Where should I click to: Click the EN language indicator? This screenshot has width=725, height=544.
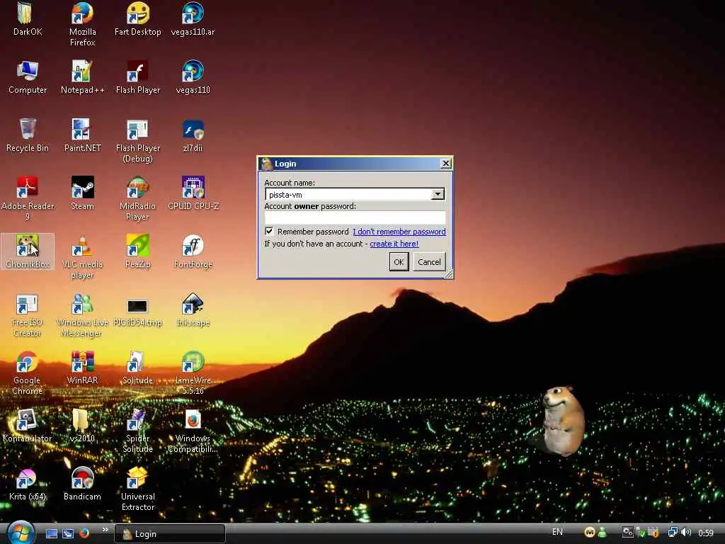558,532
